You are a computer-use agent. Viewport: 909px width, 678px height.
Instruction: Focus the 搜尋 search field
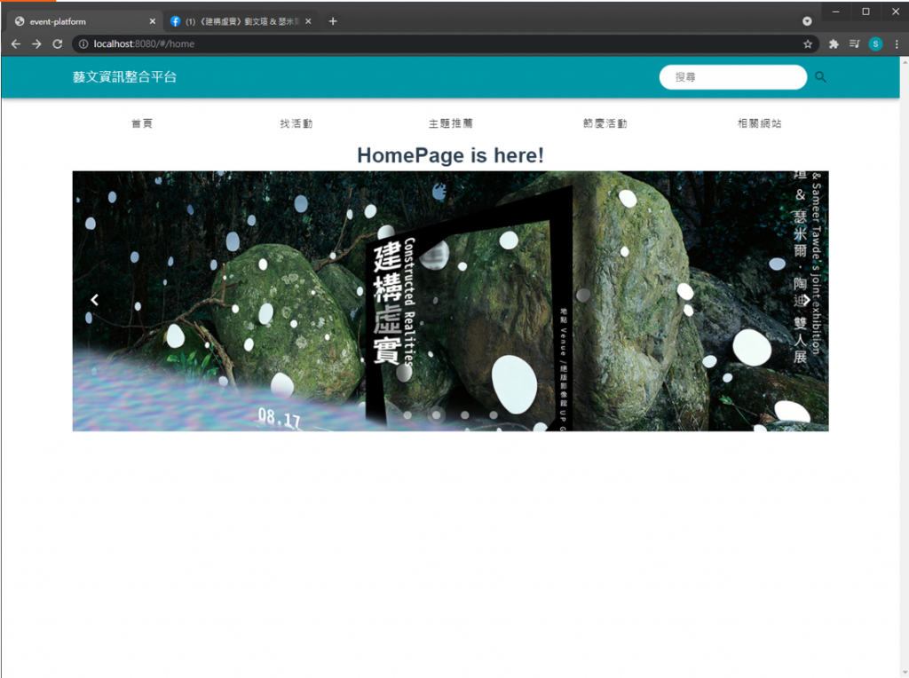(x=732, y=77)
